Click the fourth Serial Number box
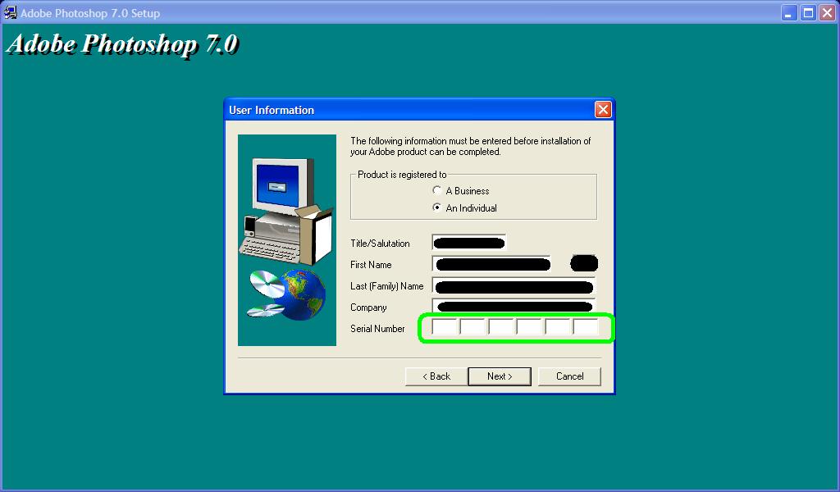The height and width of the screenshot is (492, 840). (529, 327)
